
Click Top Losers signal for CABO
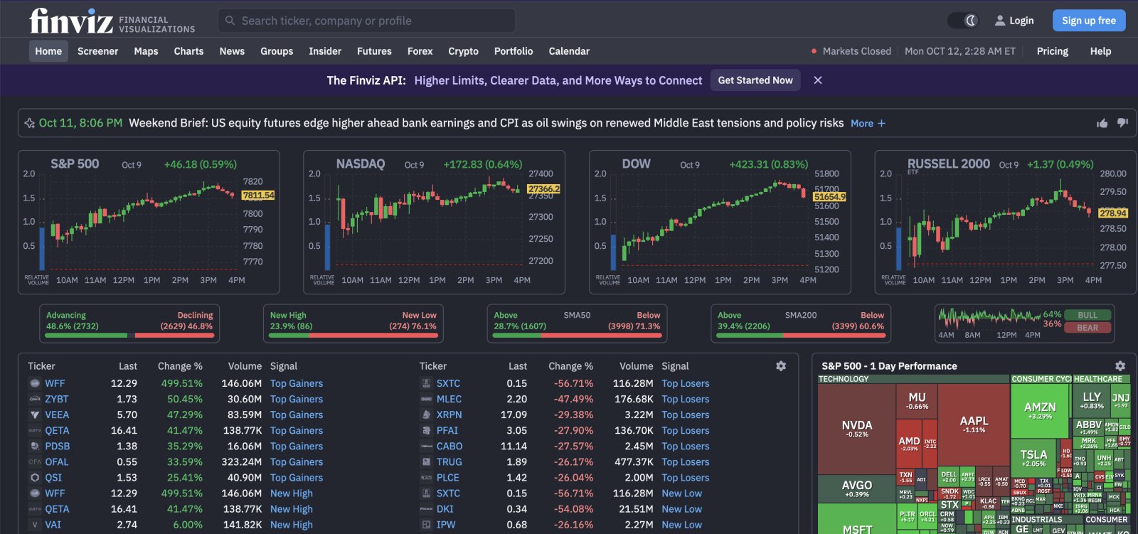(686, 446)
